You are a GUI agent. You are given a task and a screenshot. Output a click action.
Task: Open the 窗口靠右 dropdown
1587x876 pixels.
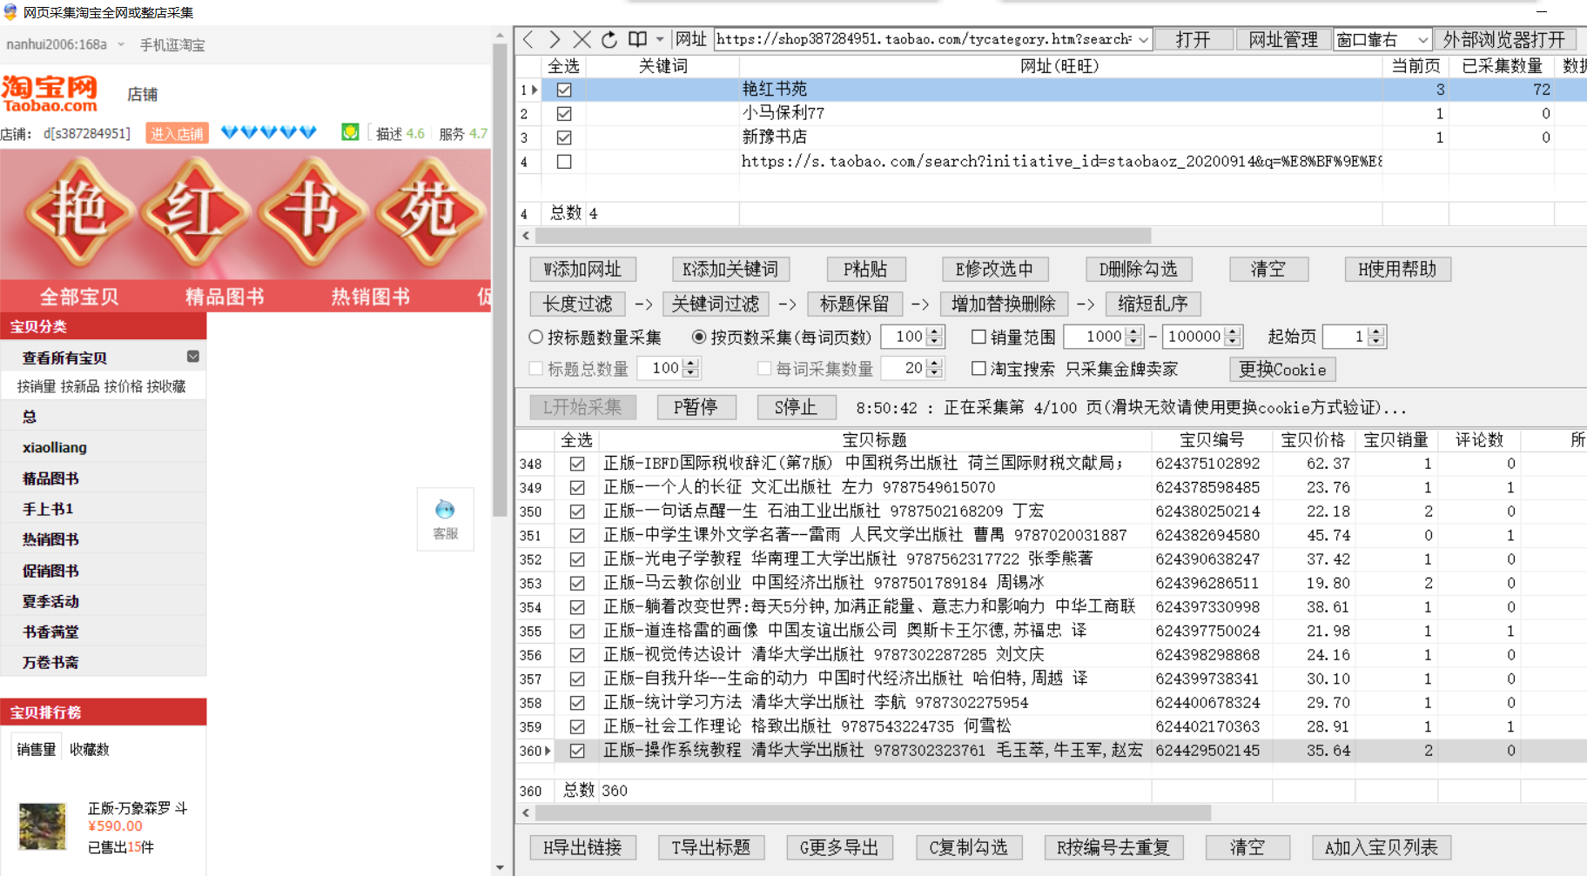coord(1382,40)
